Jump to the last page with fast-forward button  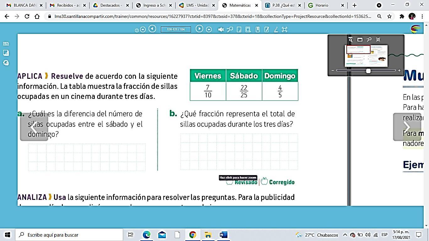click(209, 29)
